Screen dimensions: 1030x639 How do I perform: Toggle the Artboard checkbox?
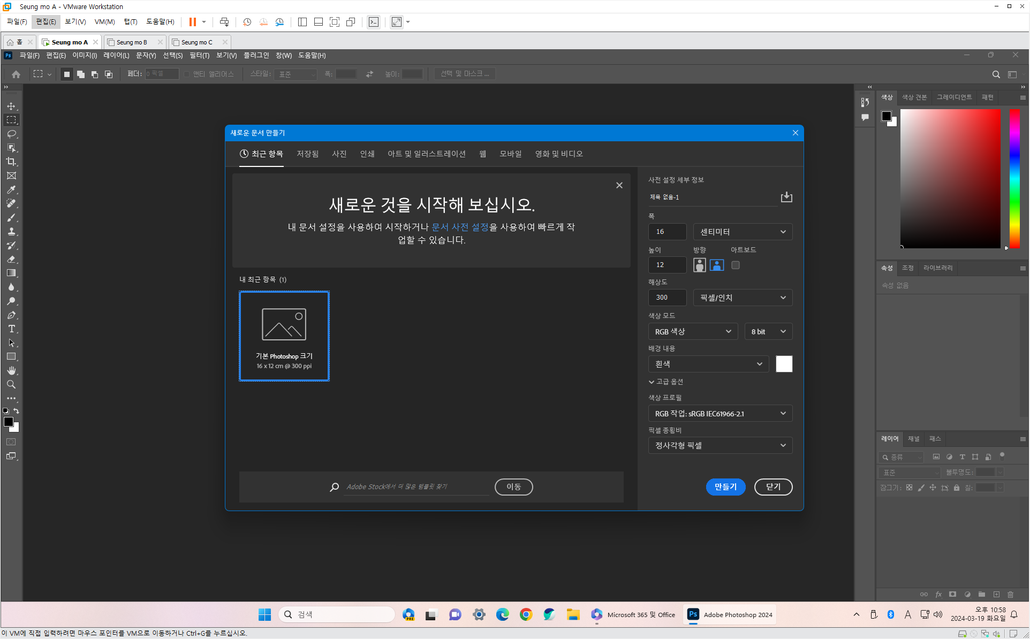tap(736, 265)
